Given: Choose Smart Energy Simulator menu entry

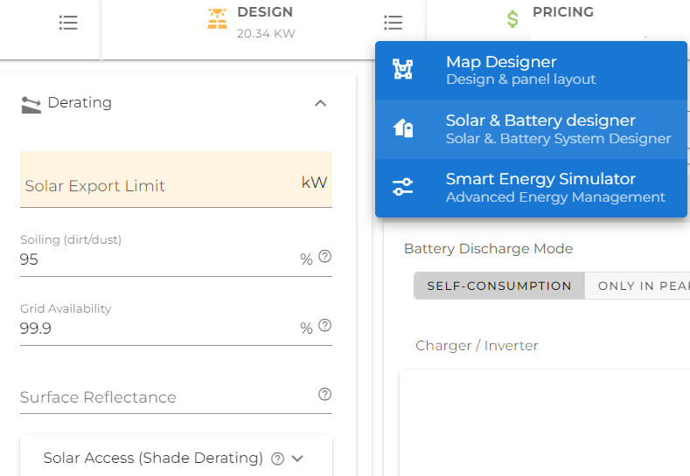Looking at the screenshot, I should pyautogui.click(x=531, y=188).
